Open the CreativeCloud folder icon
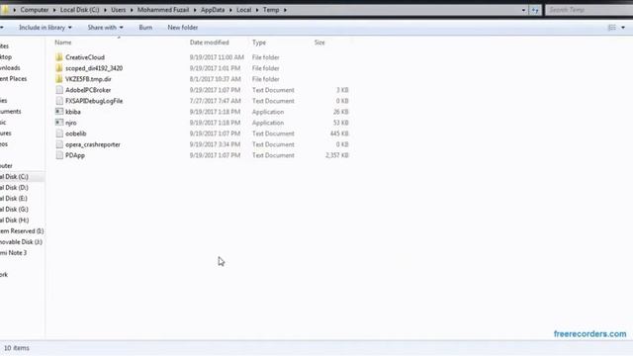This screenshot has width=633, height=356. coord(59,57)
